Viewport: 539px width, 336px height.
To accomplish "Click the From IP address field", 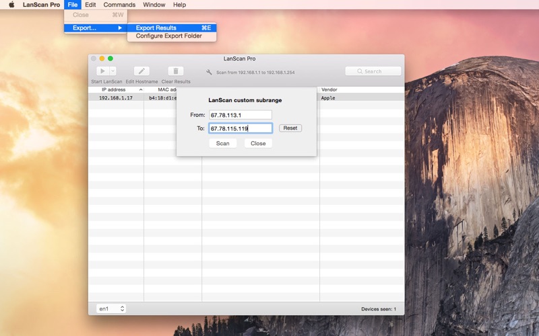I will 240,115.
